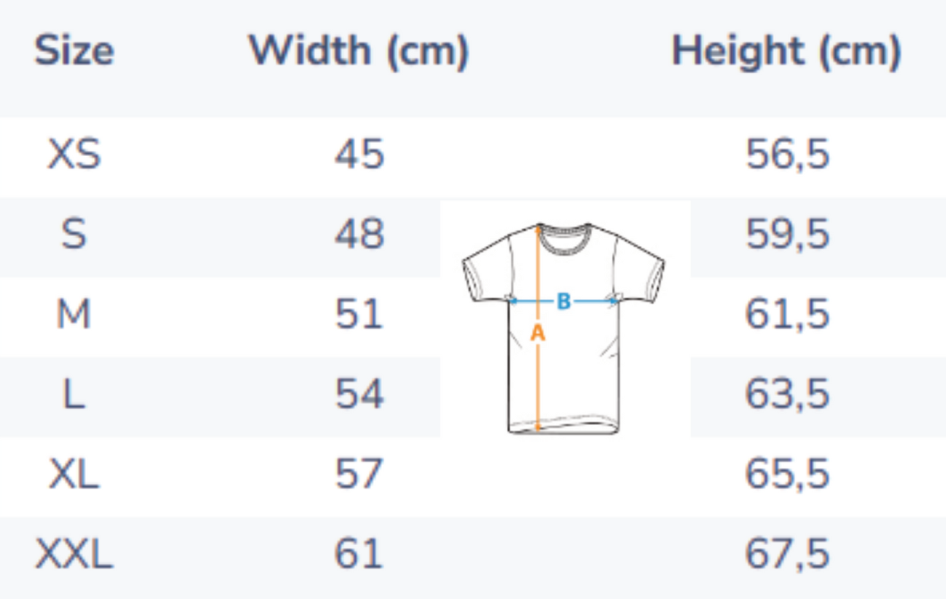
Task: Select the XL size label
Action: click(x=74, y=474)
